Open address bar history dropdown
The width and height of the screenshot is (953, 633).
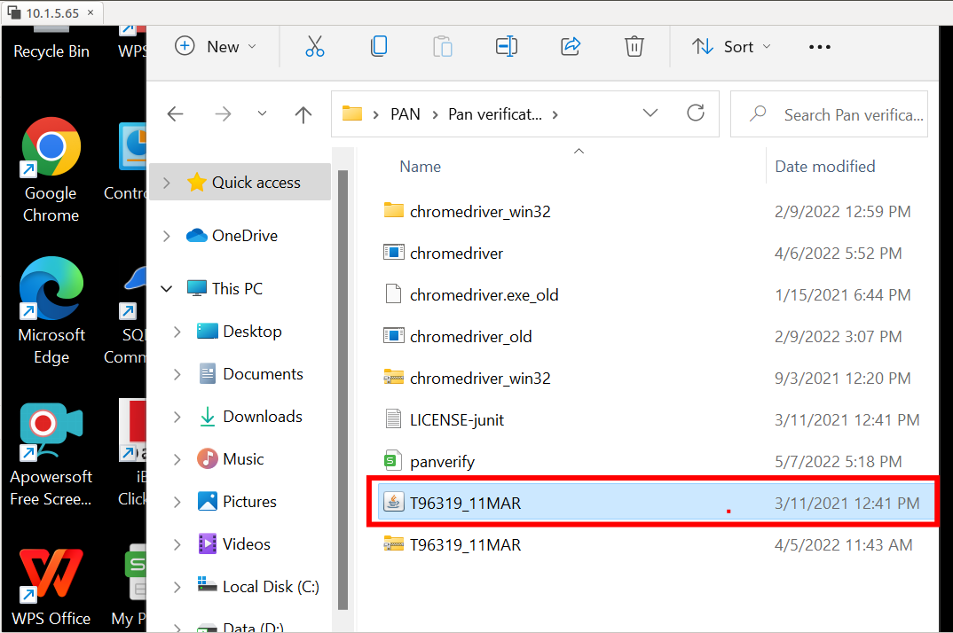click(x=650, y=113)
